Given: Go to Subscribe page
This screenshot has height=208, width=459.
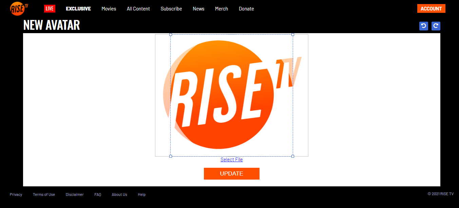Looking at the screenshot, I should pos(171,9).
